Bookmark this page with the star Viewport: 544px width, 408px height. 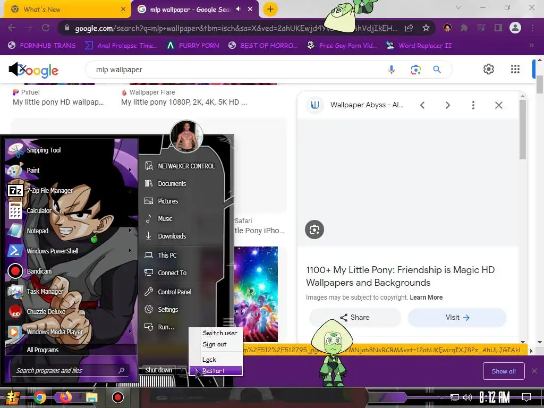(426, 28)
